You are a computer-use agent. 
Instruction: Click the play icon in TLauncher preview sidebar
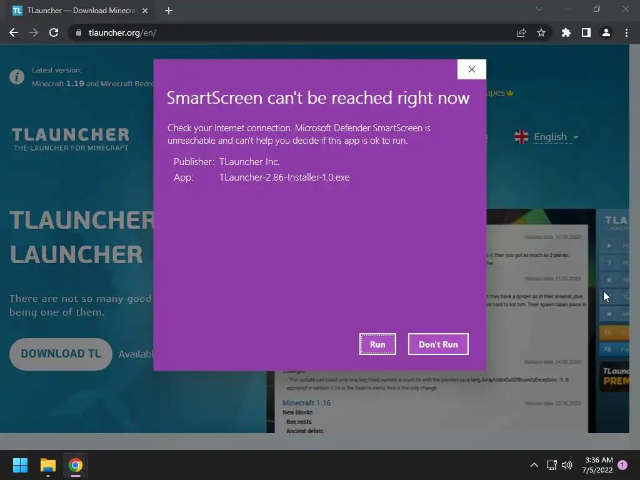tap(609, 246)
